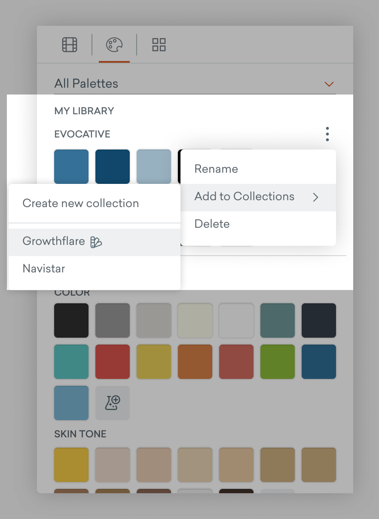Click the three-dot menu beside EVOCATIVE
The width and height of the screenshot is (379, 519).
coord(327,134)
